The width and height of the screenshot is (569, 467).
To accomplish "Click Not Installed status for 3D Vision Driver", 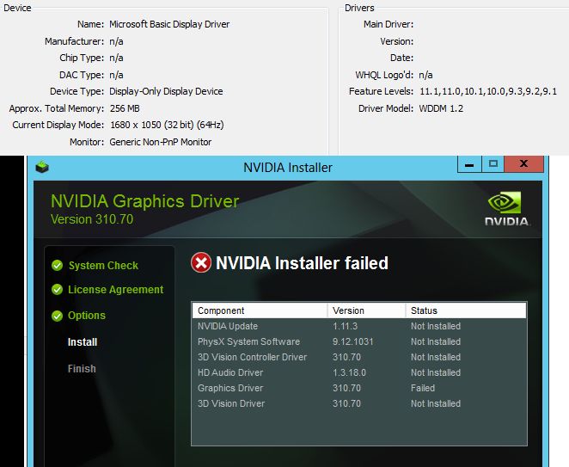I will click(436, 403).
